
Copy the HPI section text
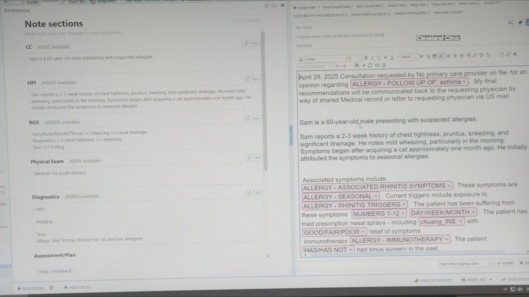(x=252, y=79)
